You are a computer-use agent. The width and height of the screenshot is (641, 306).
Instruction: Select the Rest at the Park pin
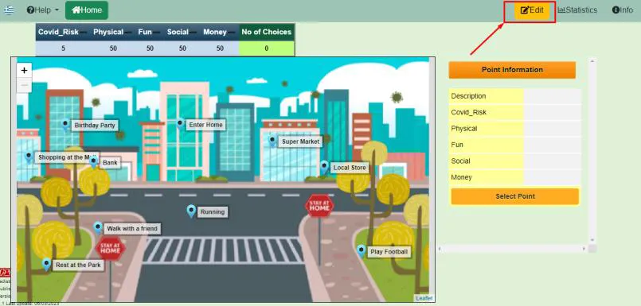point(46,264)
